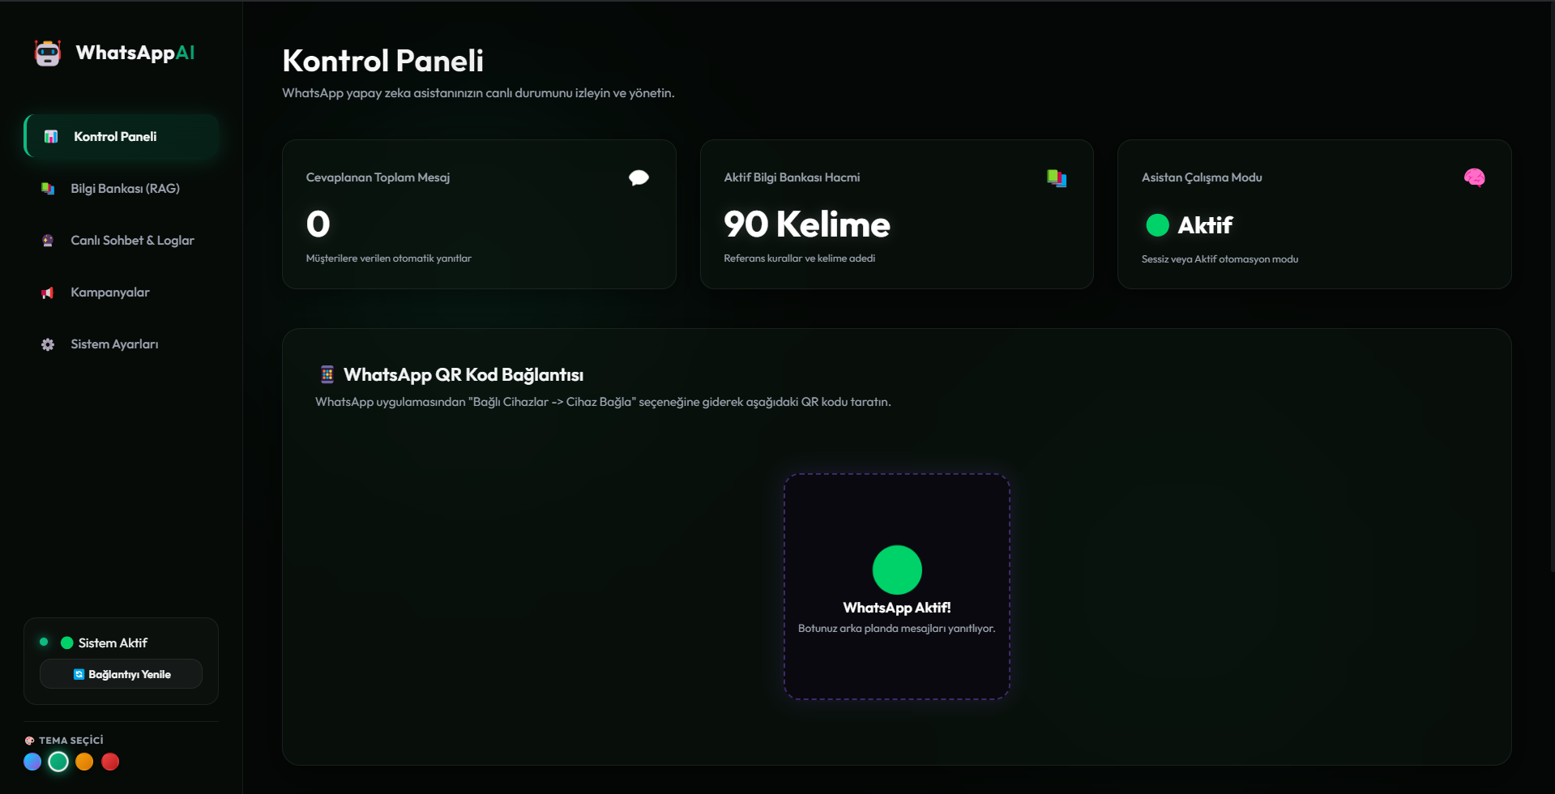The width and height of the screenshot is (1555, 794).
Task: Click the Aktif Bilgi Bankası Hacmi label
Action: [x=792, y=177]
